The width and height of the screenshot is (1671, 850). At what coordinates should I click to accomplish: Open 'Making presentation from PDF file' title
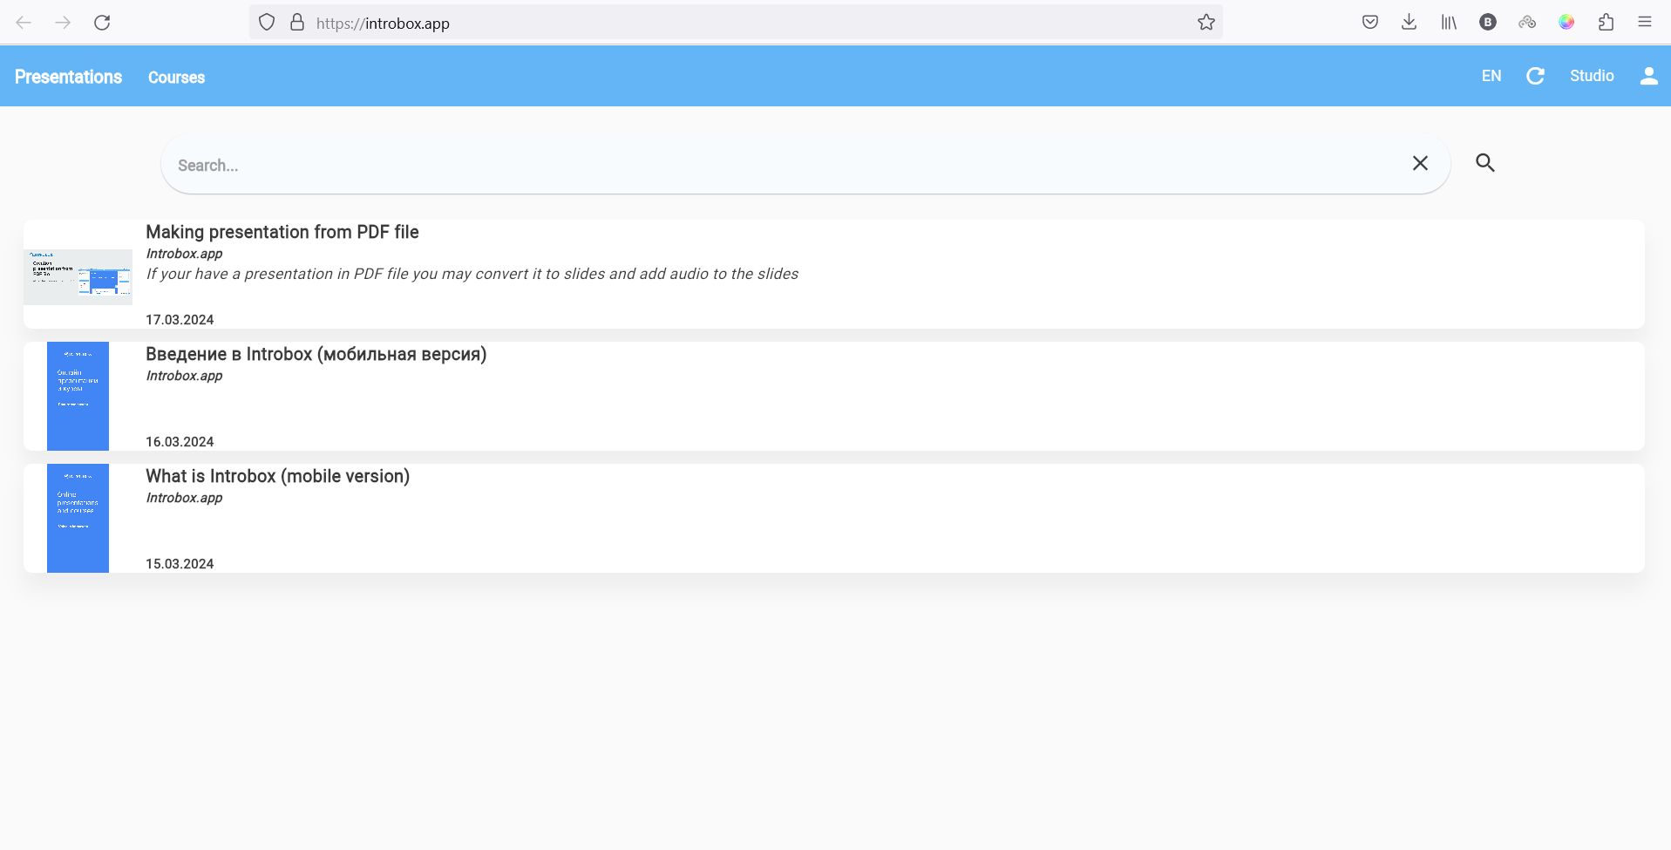coord(282,232)
